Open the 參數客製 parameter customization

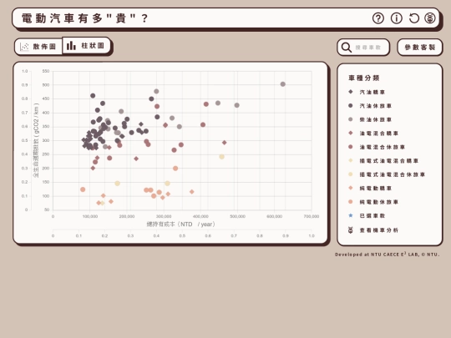click(419, 48)
